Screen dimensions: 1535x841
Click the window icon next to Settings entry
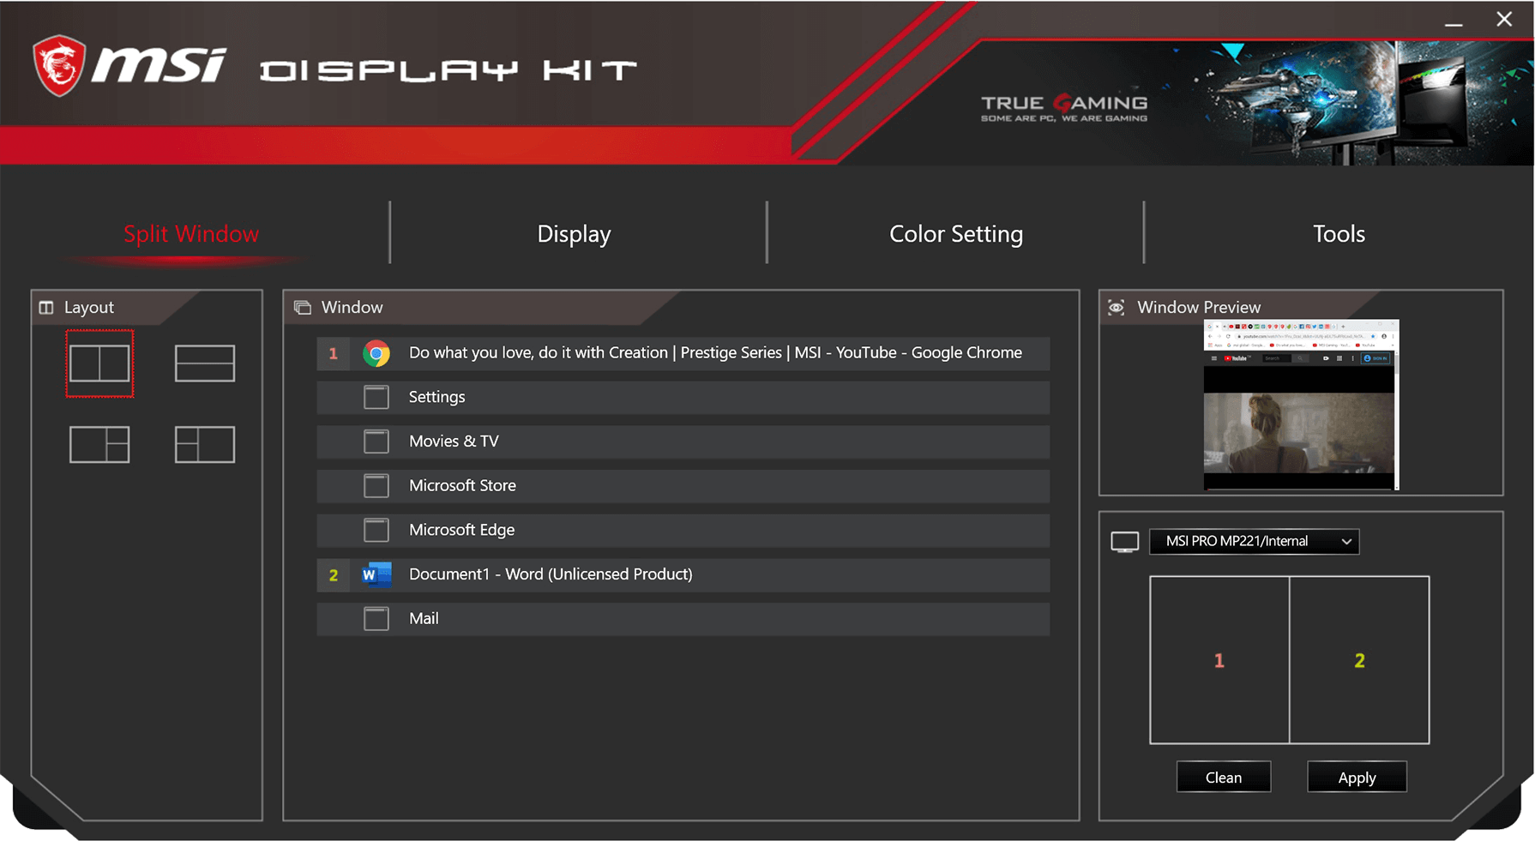coord(376,397)
